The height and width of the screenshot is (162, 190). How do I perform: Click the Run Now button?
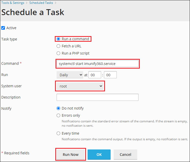coord(70,155)
